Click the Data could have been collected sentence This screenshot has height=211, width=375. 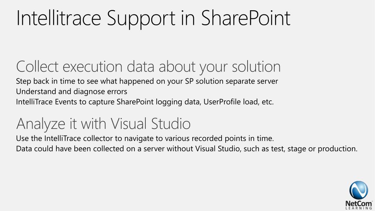(186, 149)
